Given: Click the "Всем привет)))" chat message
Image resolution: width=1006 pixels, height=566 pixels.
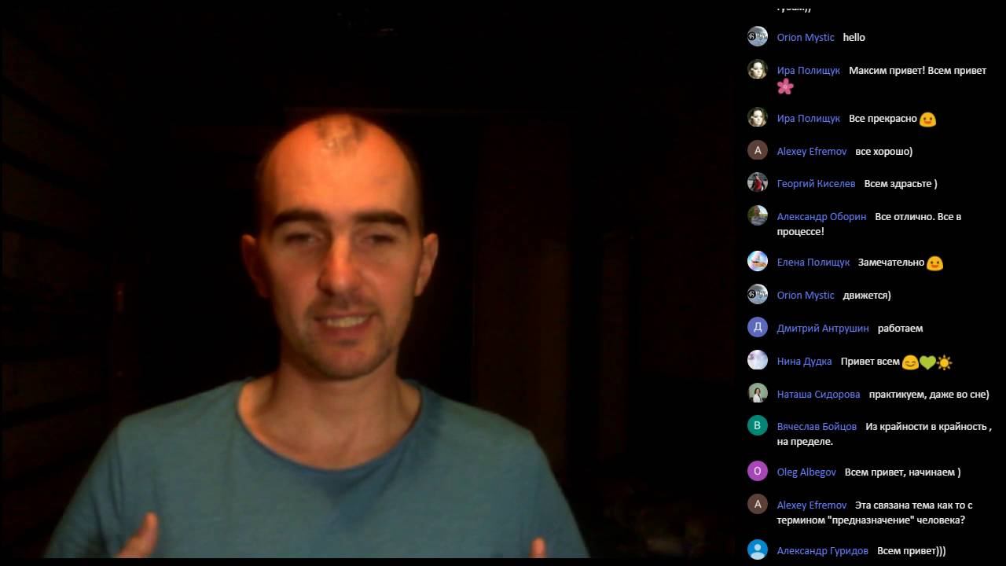Looking at the screenshot, I should [912, 550].
